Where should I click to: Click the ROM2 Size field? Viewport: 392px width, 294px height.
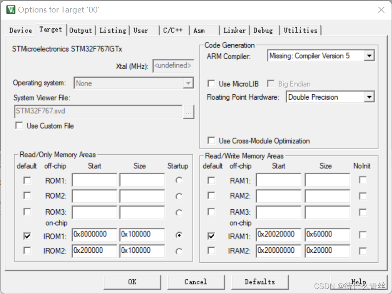coord(142,196)
